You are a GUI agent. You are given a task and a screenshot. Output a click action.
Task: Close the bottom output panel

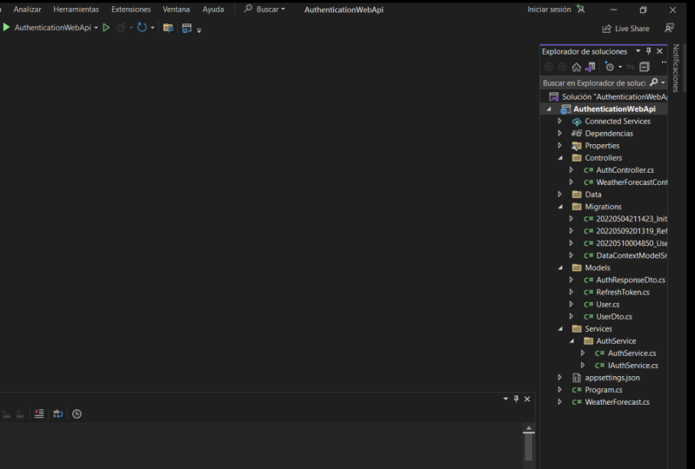coord(527,400)
